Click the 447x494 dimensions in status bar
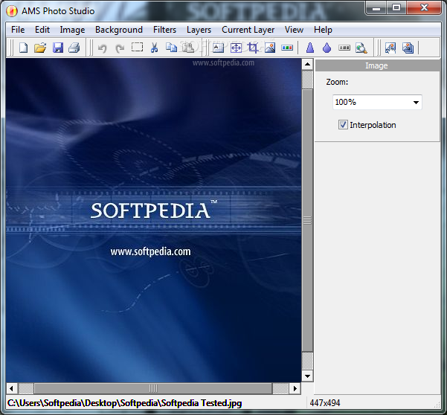The height and width of the screenshot is (415, 447). pyautogui.click(x=325, y=403)
